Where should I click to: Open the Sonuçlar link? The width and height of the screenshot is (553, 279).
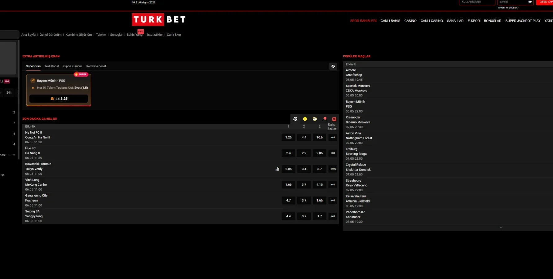pyautogui.click(x=116, y=35)
